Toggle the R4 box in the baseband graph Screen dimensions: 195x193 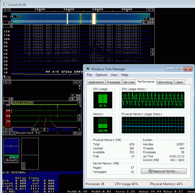pos(31,103)
